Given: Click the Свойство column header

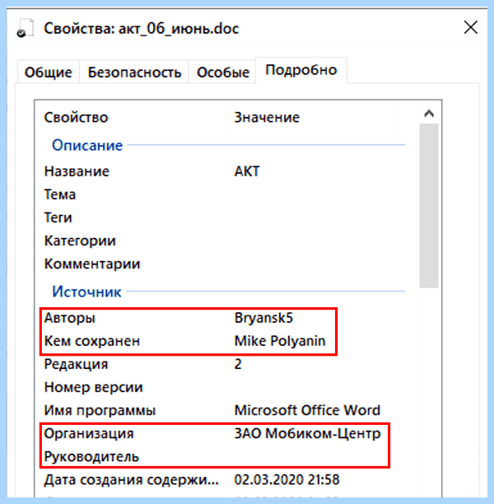Looking at the screenshot, I should (x=76, y=117).
